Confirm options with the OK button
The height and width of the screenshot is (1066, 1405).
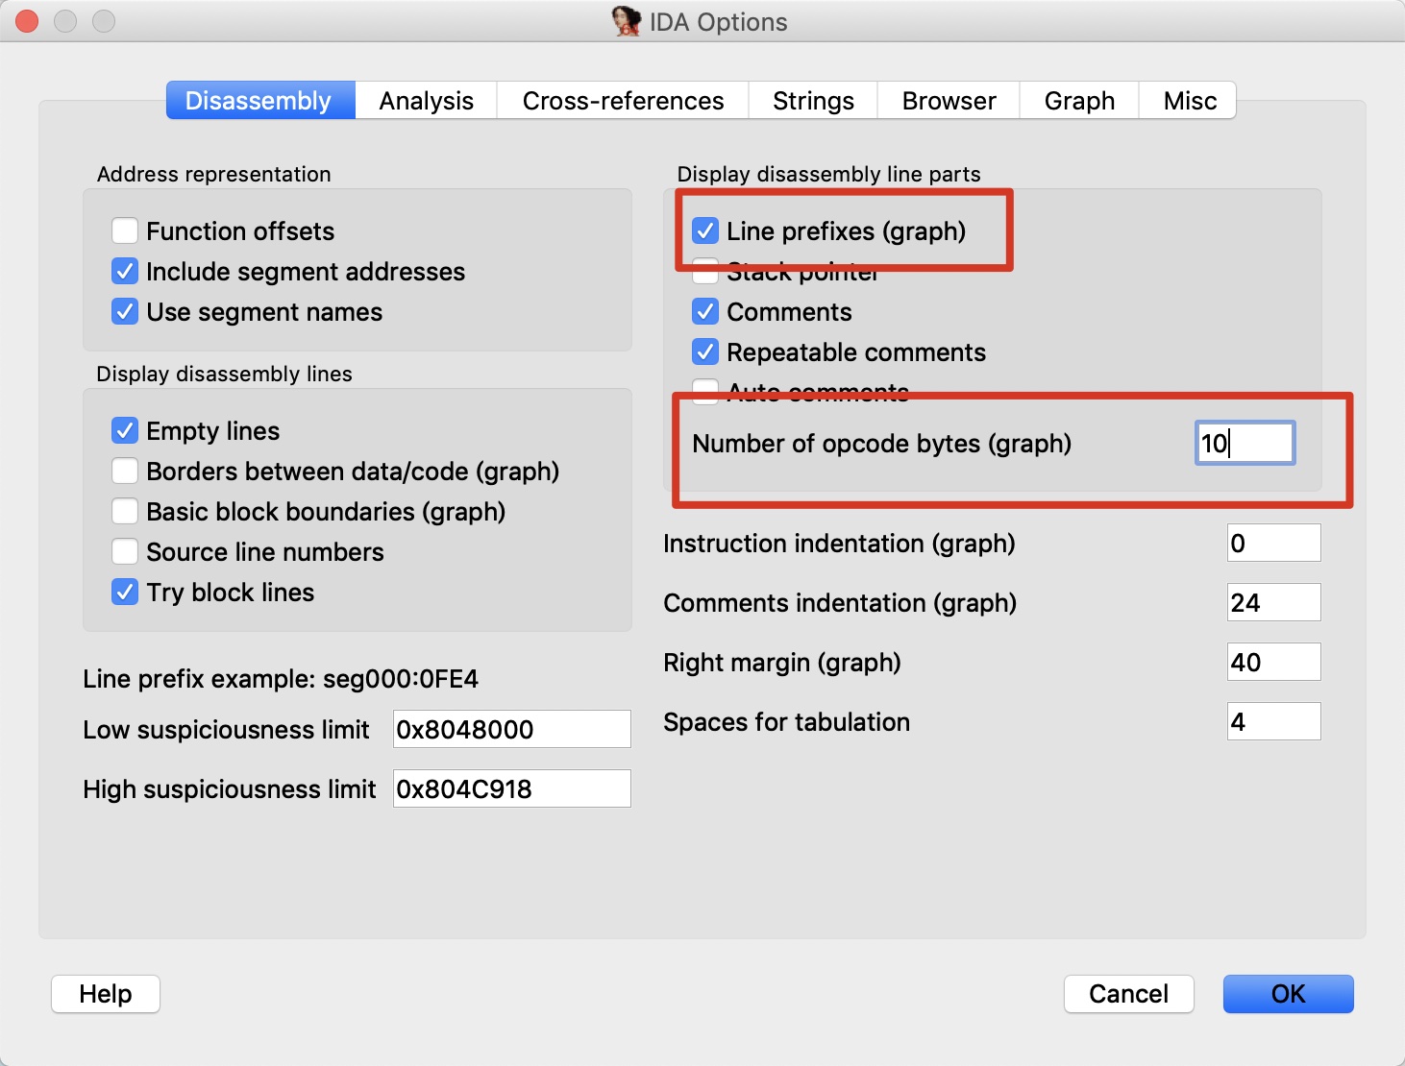pos(1288,994)
